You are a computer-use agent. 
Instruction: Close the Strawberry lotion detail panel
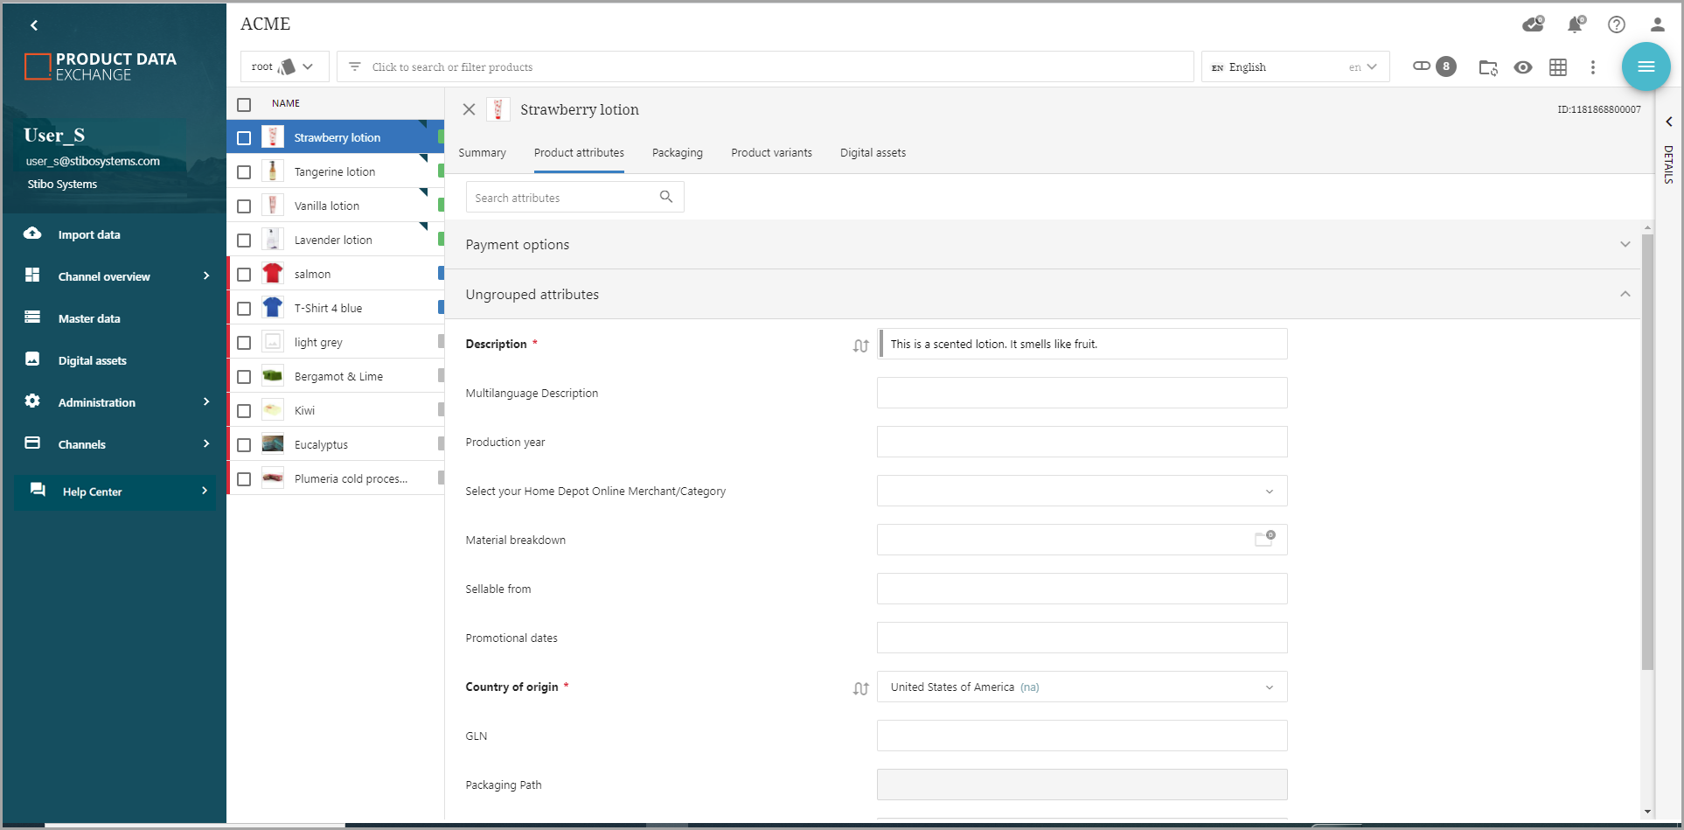coord(469,109)
